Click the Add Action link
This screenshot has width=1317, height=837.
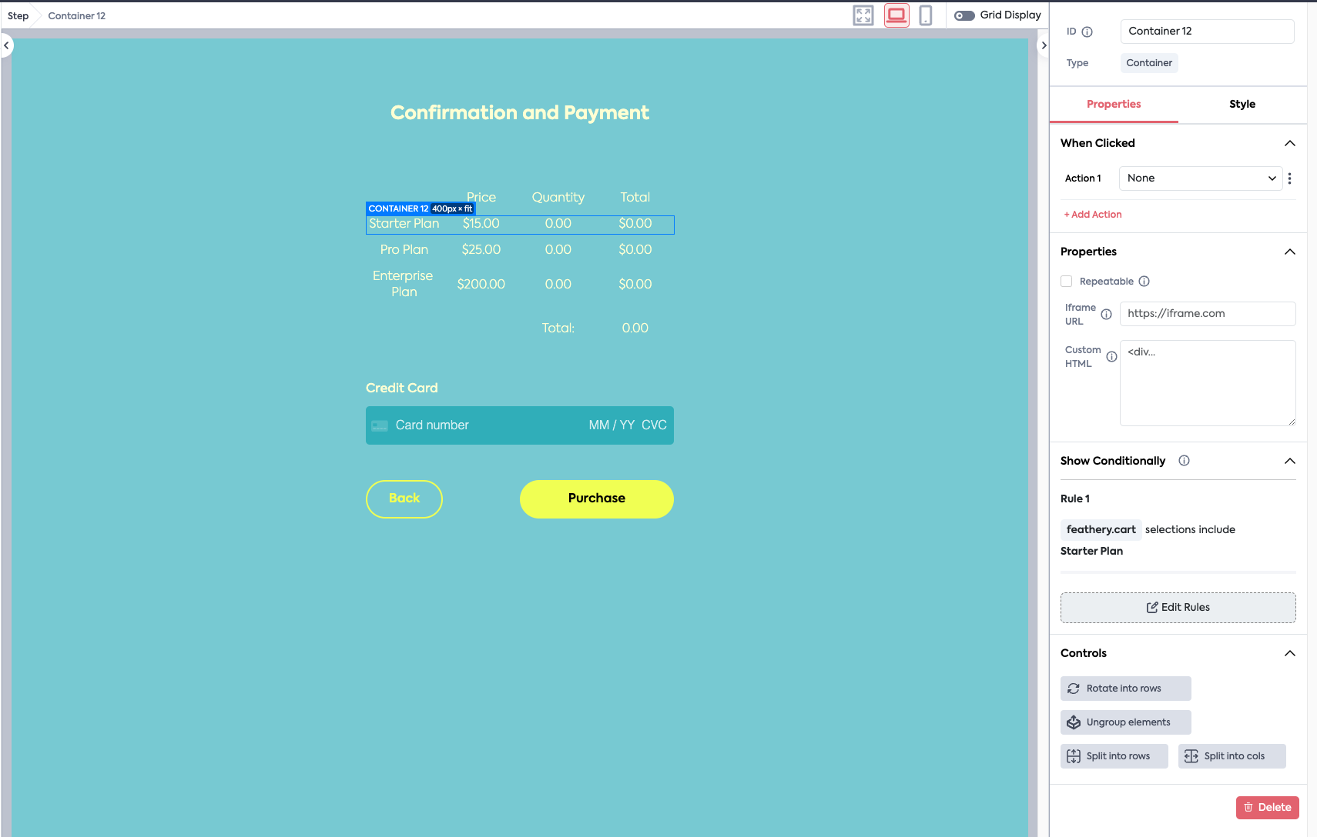click(x=1093, y=215)
